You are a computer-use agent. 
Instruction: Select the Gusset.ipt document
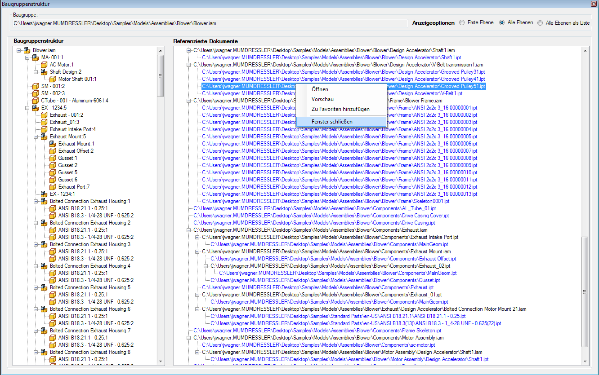point(325,280)
